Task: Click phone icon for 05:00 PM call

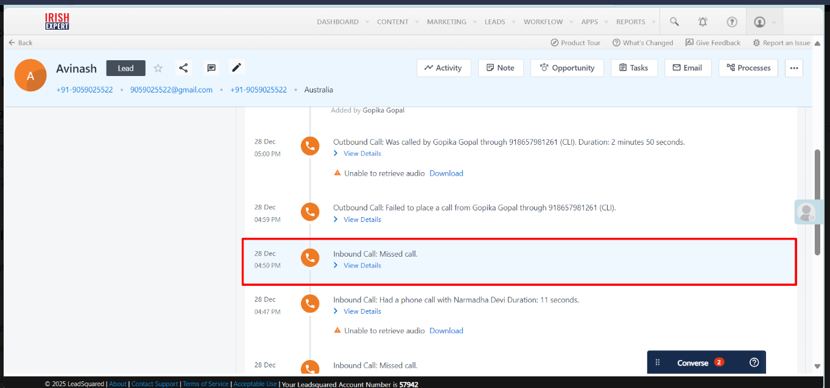Action: pyautogui.click(x=310, y=146)
